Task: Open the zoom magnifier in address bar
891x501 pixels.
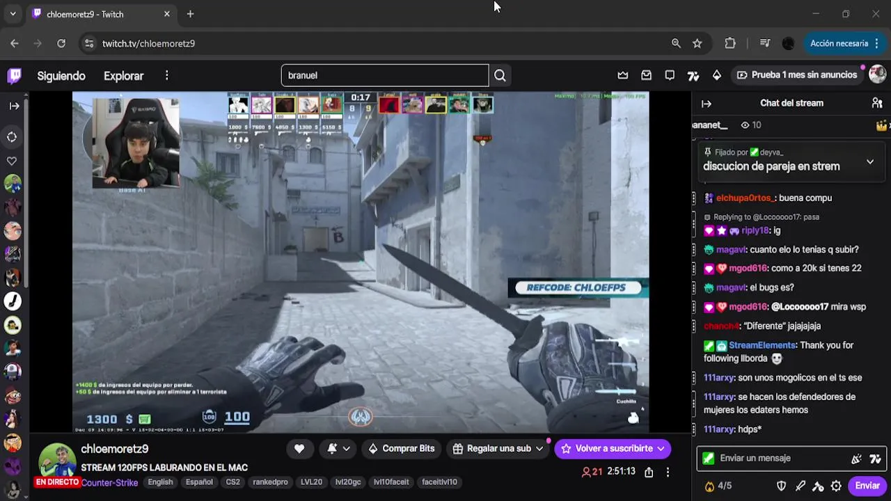Action: pos(676,43)
